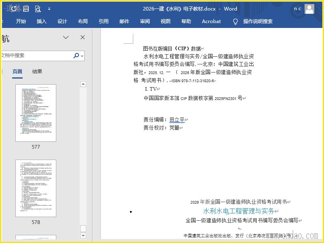The image size is (324, 243).
Task: Open the 引用 ribbon tab
Action: (x=104, y=21)
